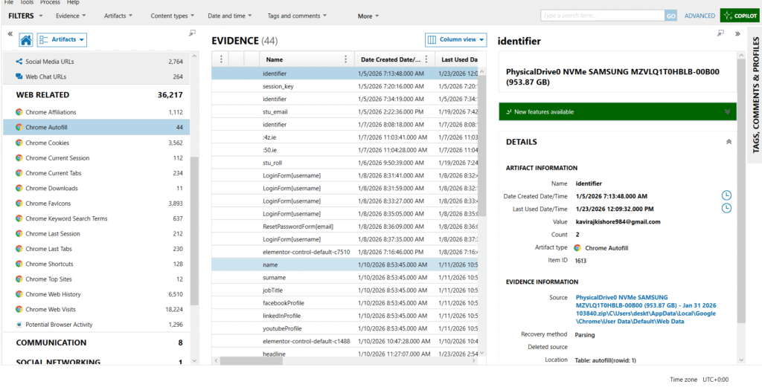
Task: Collapse the left panel with the double-arrow icon
Action: 10,34
